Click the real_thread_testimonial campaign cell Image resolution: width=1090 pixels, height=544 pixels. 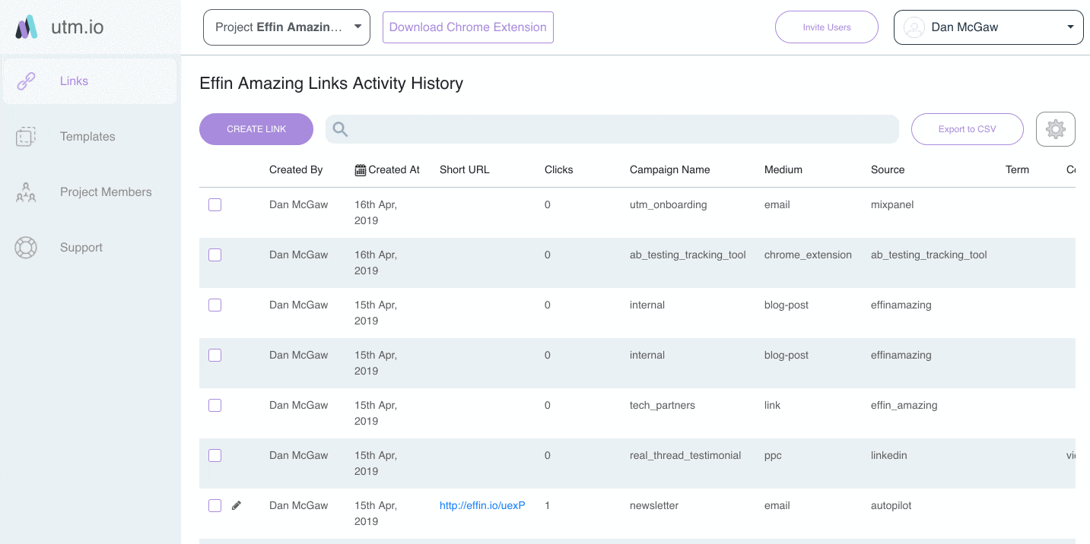685,455
